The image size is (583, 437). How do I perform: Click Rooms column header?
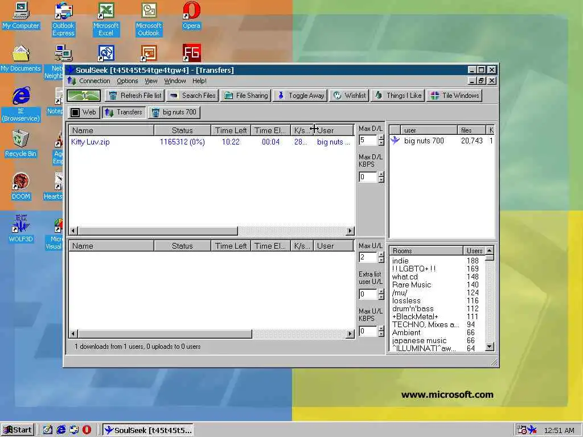pyautogui.click(x=426, y=251)
